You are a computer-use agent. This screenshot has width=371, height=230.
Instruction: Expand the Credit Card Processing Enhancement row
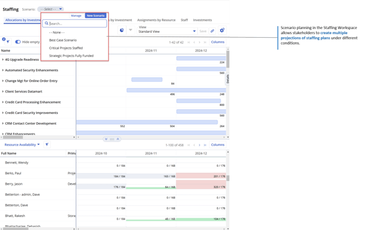(2, 102)
